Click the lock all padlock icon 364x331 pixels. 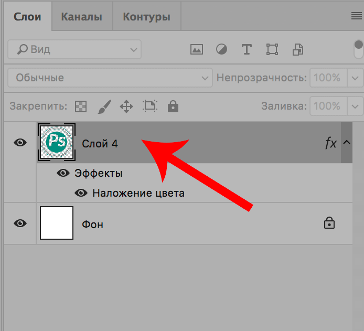173,106
